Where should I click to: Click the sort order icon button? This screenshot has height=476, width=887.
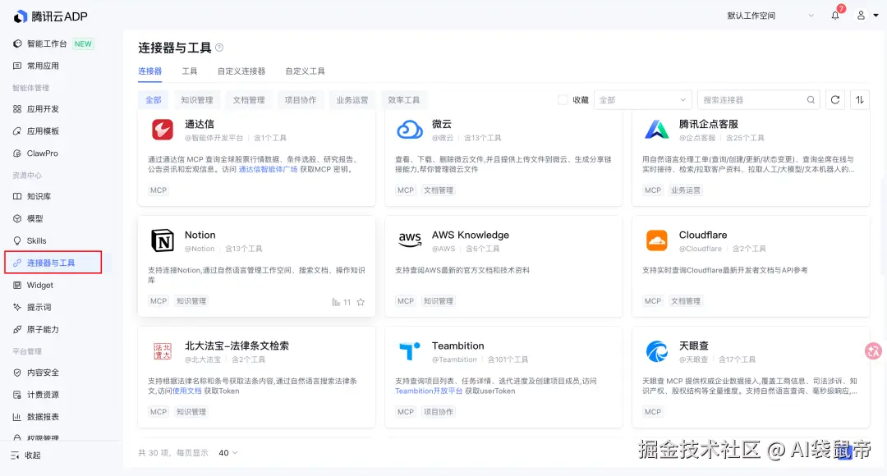coord(860,100)
